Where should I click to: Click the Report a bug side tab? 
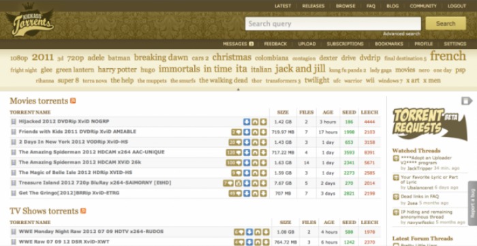click(472, 203)
